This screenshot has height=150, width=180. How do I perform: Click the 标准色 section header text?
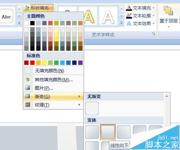pyautogui.click(x=33, y=56)
